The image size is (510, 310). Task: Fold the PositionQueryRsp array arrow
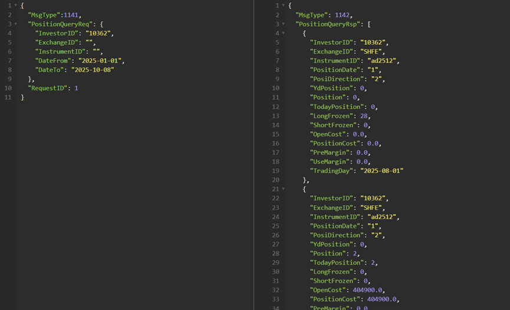pyautogui.click(x=284, y=24)
